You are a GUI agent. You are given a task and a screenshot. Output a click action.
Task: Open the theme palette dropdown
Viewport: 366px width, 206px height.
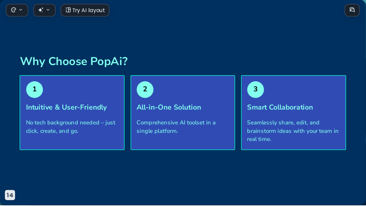coord(17,10)
